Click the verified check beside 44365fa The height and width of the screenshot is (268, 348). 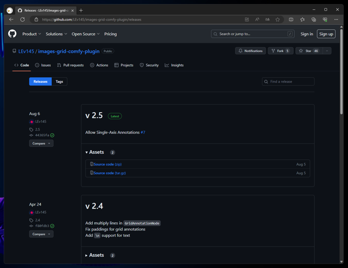pos(52,135)
